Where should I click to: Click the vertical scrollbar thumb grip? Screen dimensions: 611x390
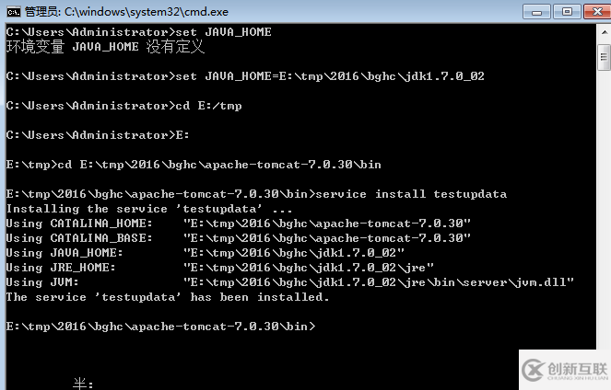point(604,57)
